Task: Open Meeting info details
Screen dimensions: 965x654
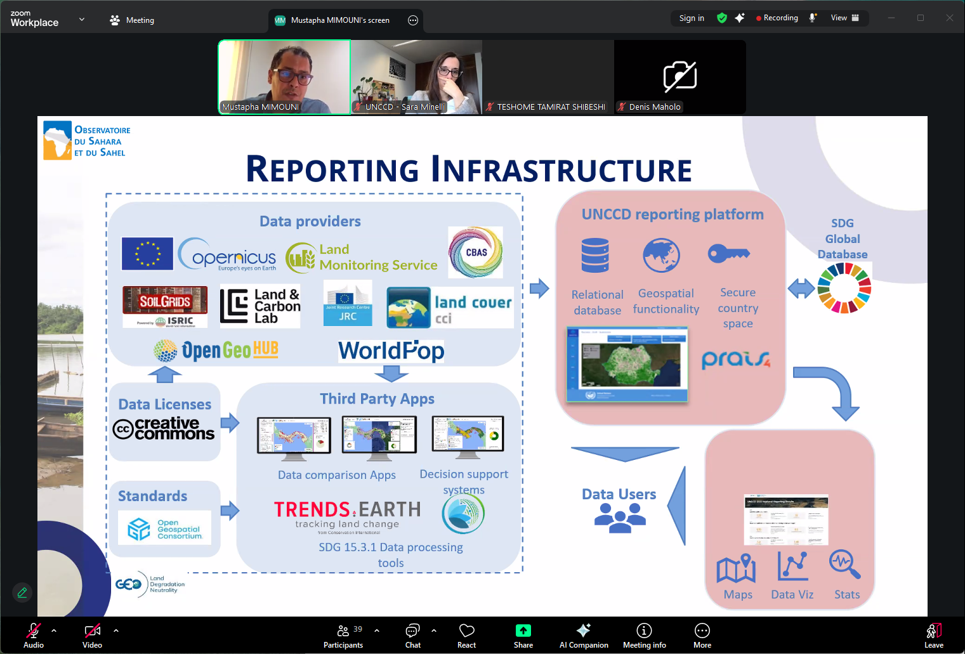Action: pyautogui.click(x=643, y=634)
